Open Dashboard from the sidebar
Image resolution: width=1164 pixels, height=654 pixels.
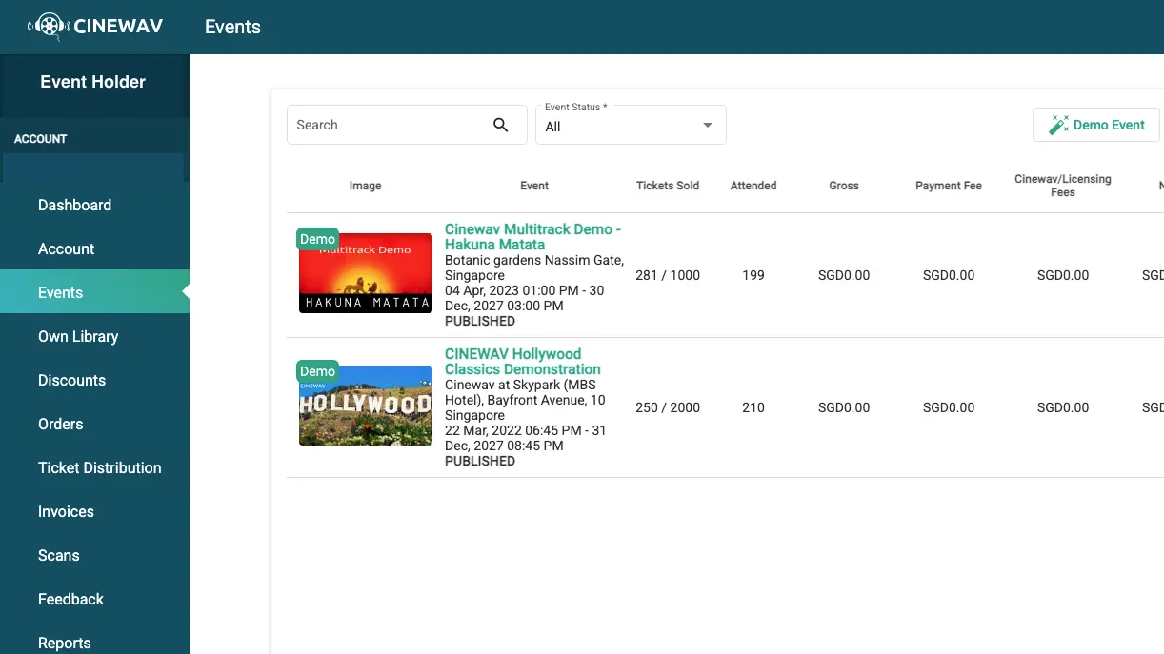click(x=74, y=205)
